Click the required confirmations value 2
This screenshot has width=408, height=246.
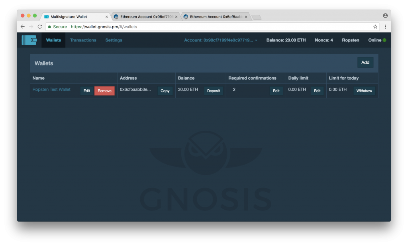pyautogui.click(x=234, y=89)
